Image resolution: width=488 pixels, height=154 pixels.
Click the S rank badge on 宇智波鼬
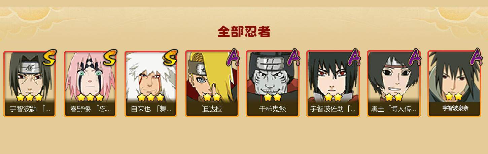point(49,57)
